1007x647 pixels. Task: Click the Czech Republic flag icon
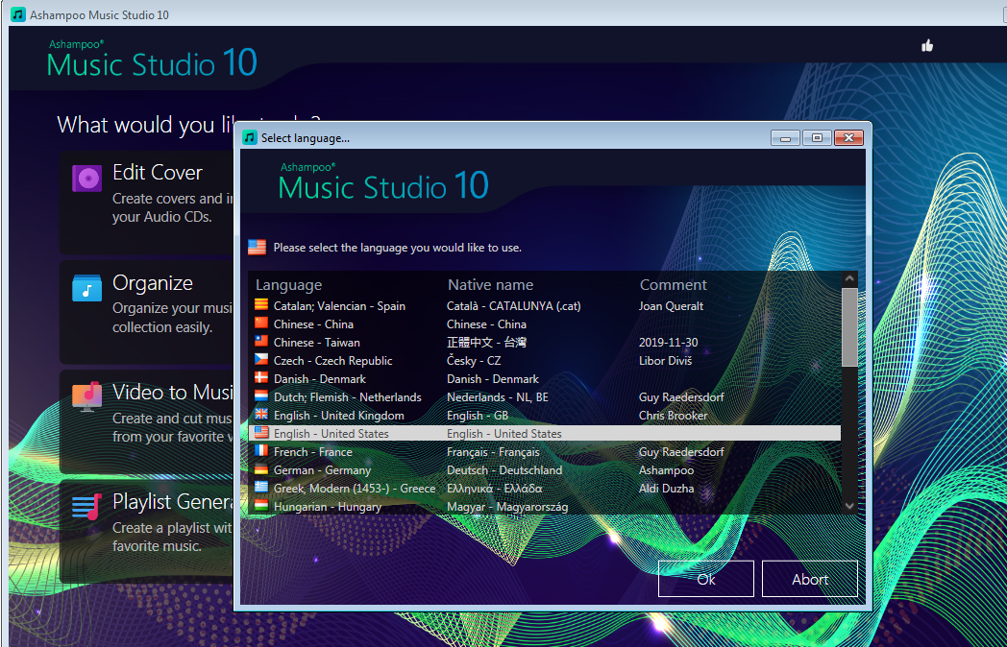coord(261,359)
